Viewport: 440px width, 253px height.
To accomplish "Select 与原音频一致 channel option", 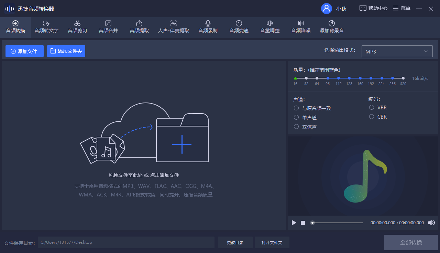I will (x=296, y=108).
